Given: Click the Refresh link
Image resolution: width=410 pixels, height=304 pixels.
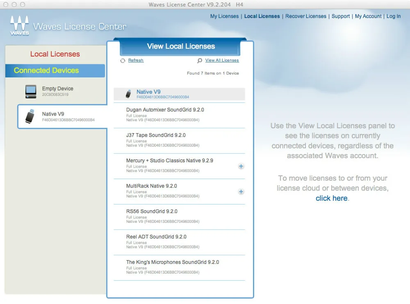Looking at the screenshot, I should pos(136,60).
